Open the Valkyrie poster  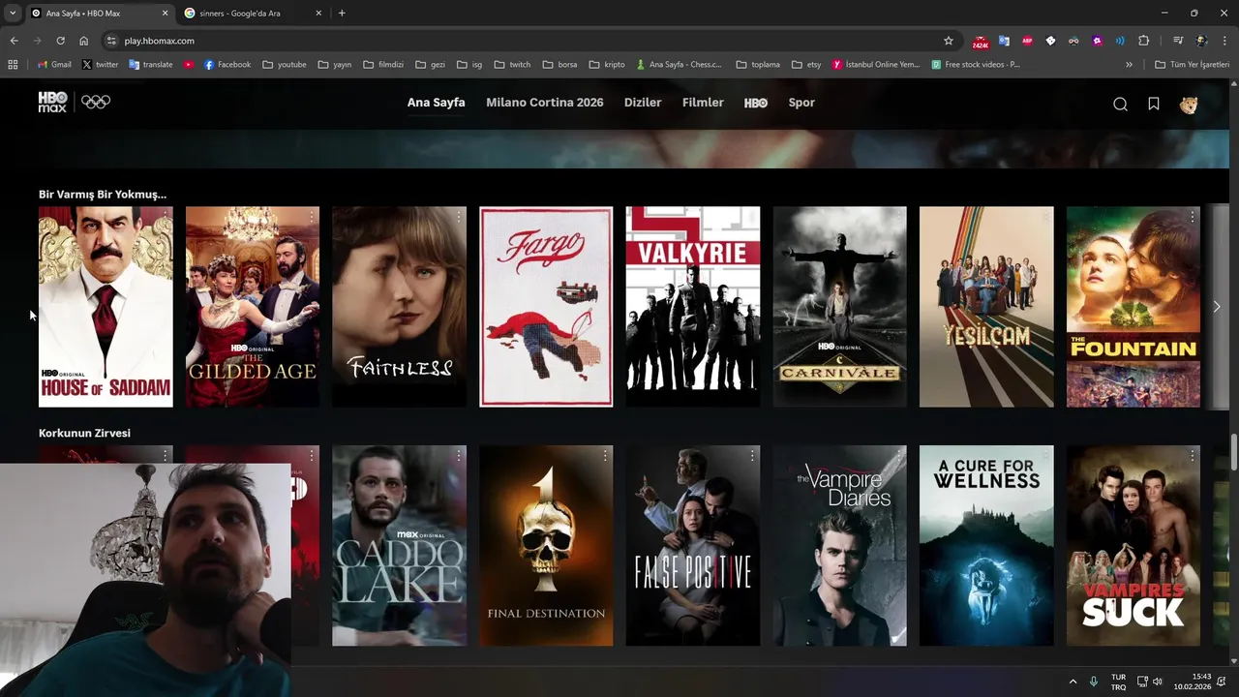click(x=693, y=307)
